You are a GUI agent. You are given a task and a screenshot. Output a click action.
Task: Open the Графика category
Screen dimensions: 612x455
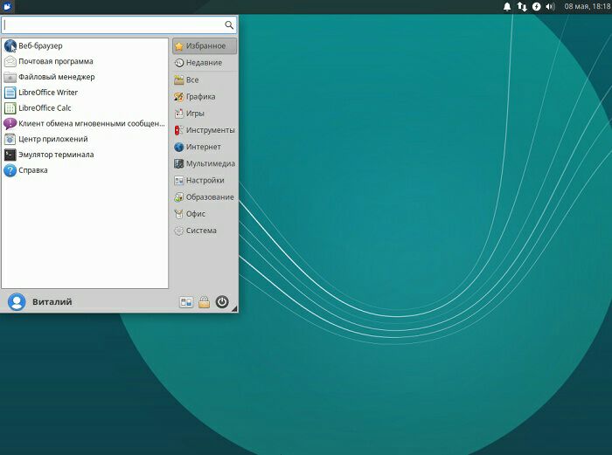(205, 97)
